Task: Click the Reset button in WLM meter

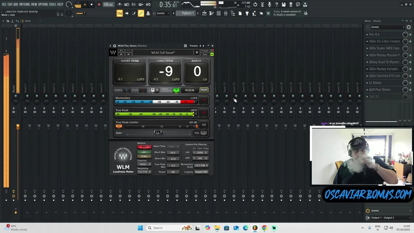Action: pos(204,90)
